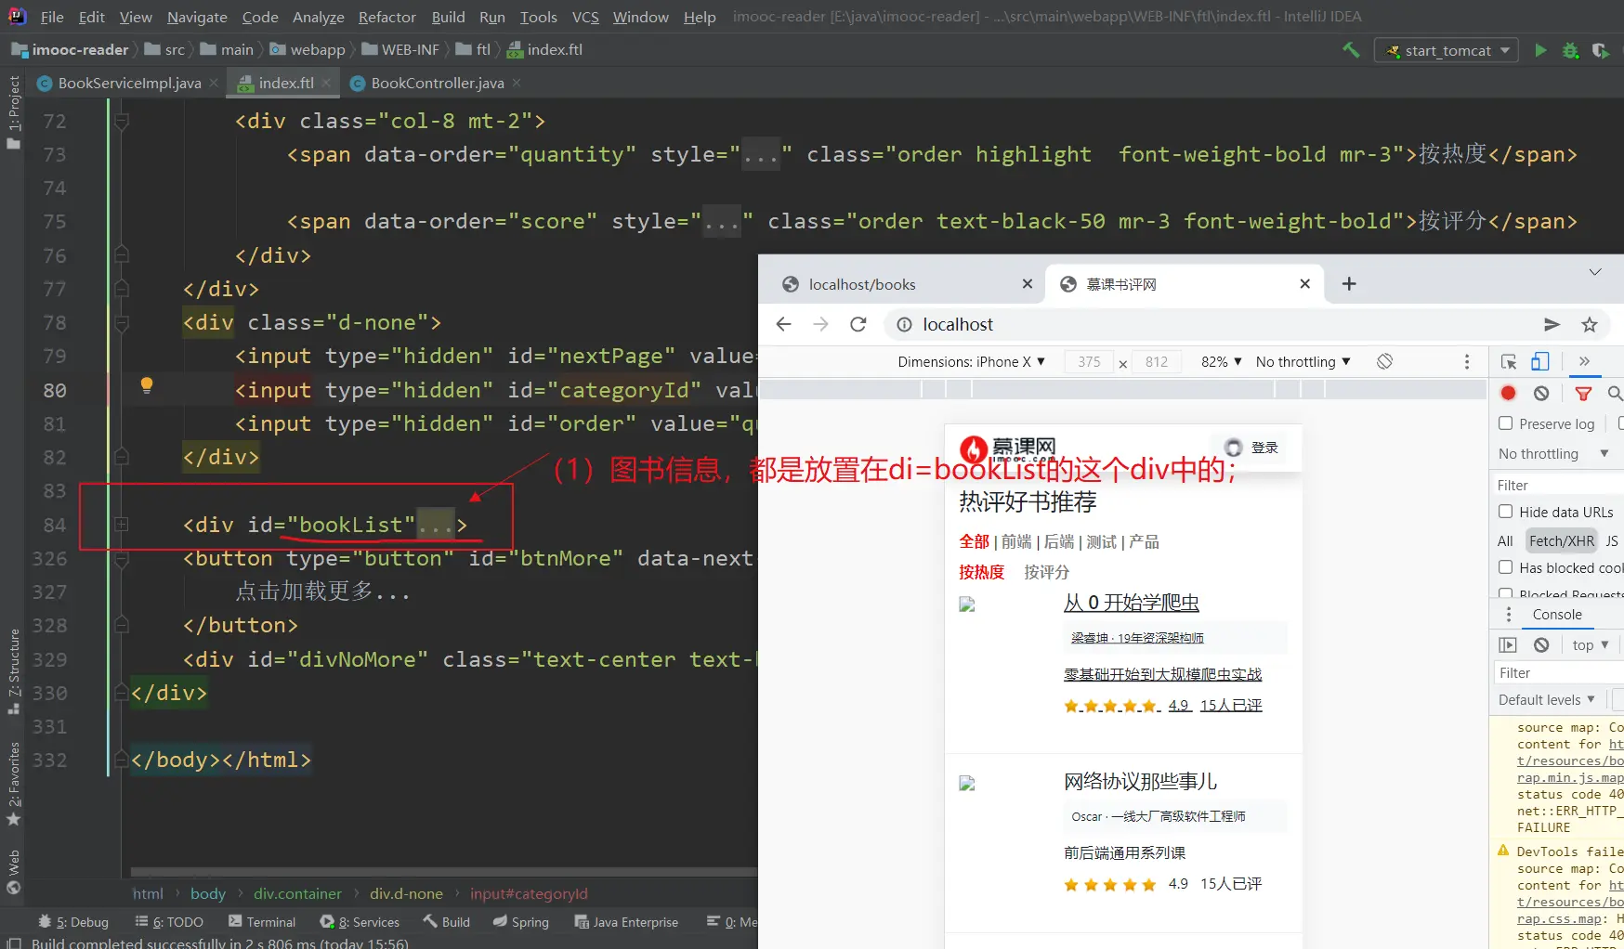Open the Refactor menu
1624x949 pixels.
(x=386, y=17)
